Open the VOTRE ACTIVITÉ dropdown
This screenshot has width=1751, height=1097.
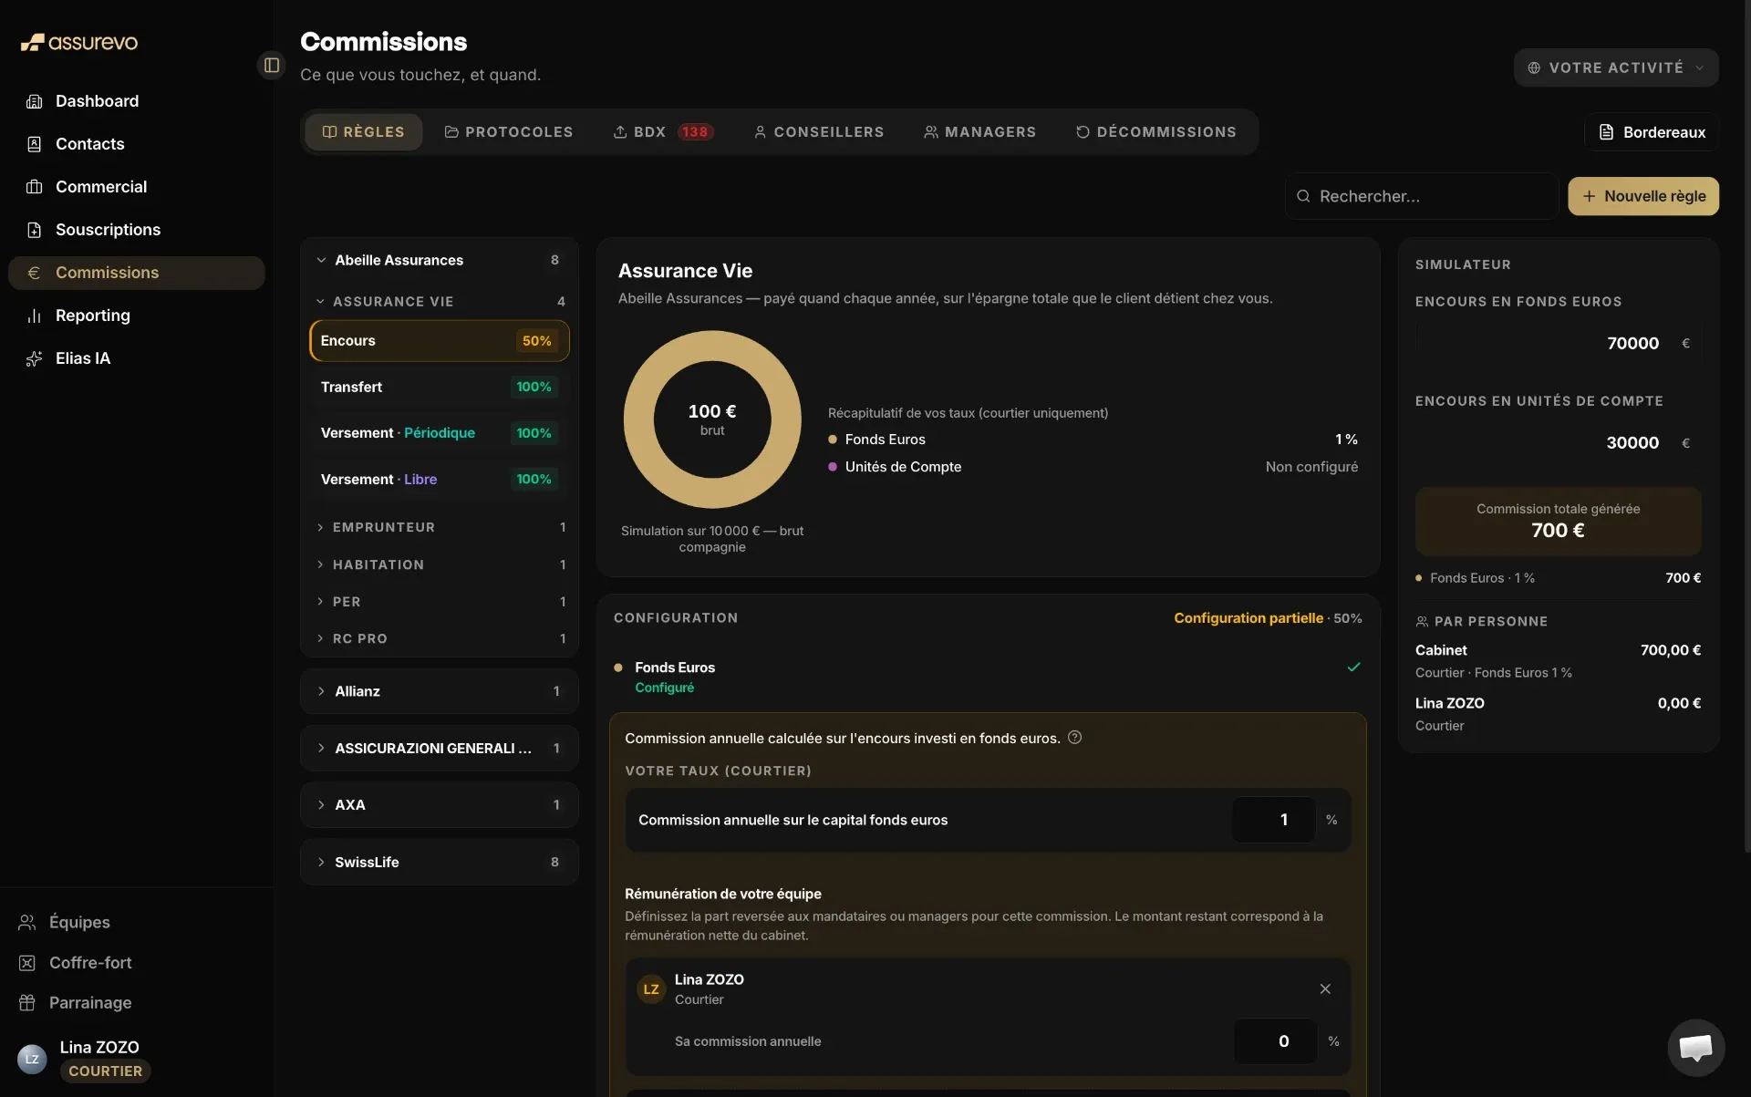tap(1616, 67)
